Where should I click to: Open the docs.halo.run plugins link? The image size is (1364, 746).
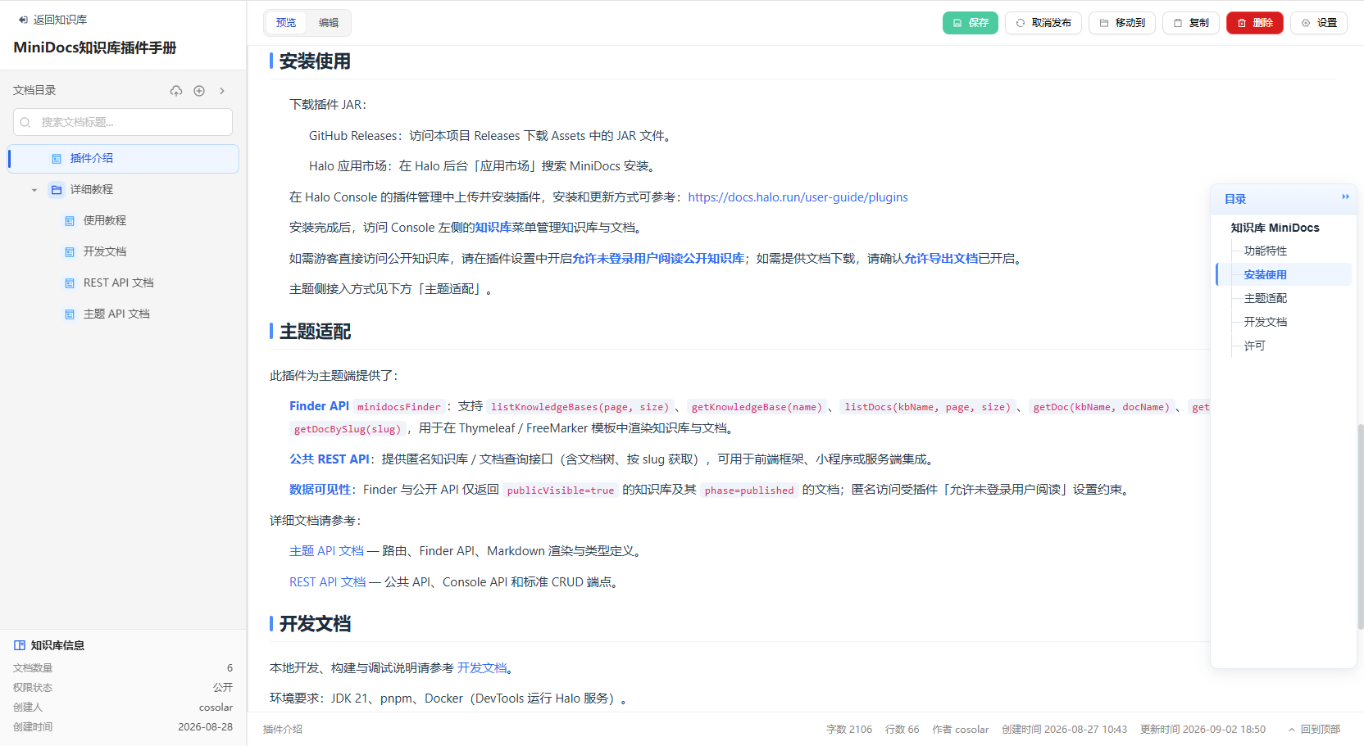tap(798, 197)
